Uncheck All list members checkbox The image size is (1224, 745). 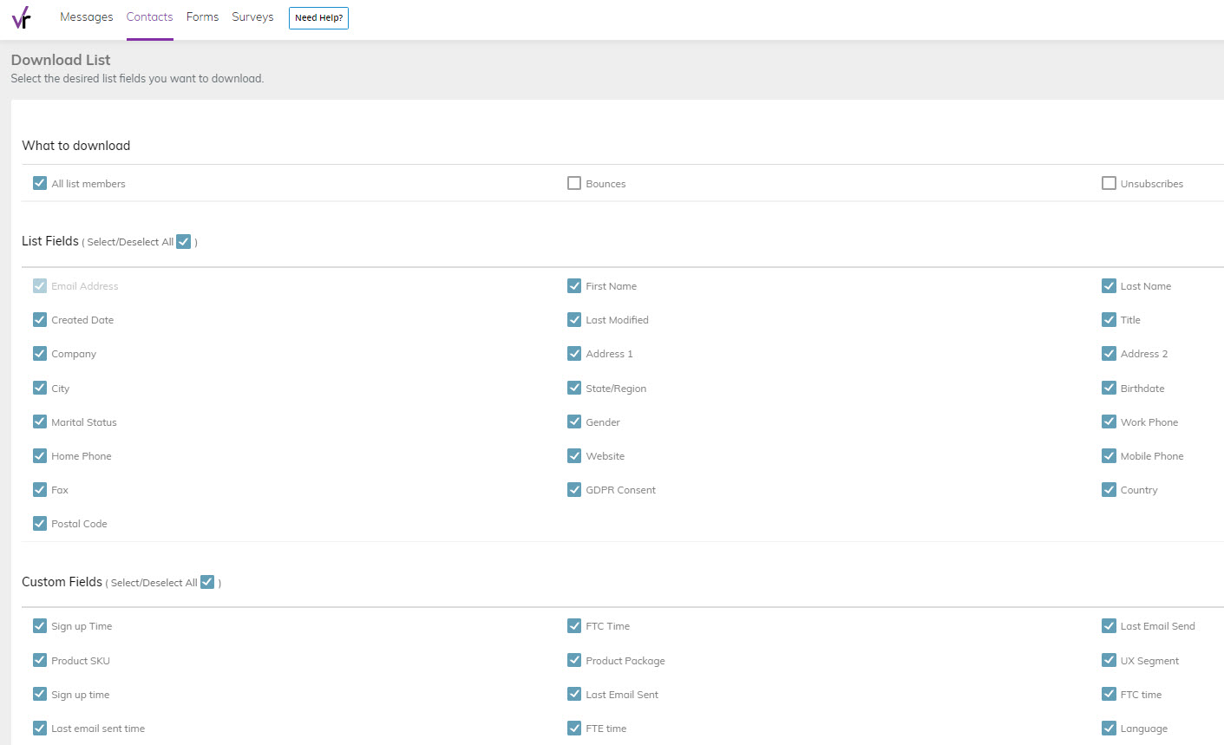(40, 183)
